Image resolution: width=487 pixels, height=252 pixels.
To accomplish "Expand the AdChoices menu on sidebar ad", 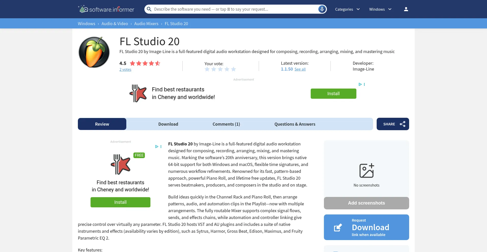I will pyautogui.click(x=156, y=147).
